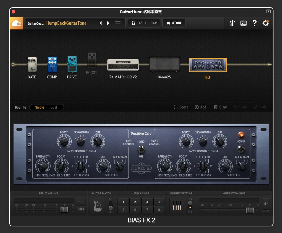Screen dimensions: 282x233
Task: Click left channel high frequency kilohertz selector
Action: (81, 166)
